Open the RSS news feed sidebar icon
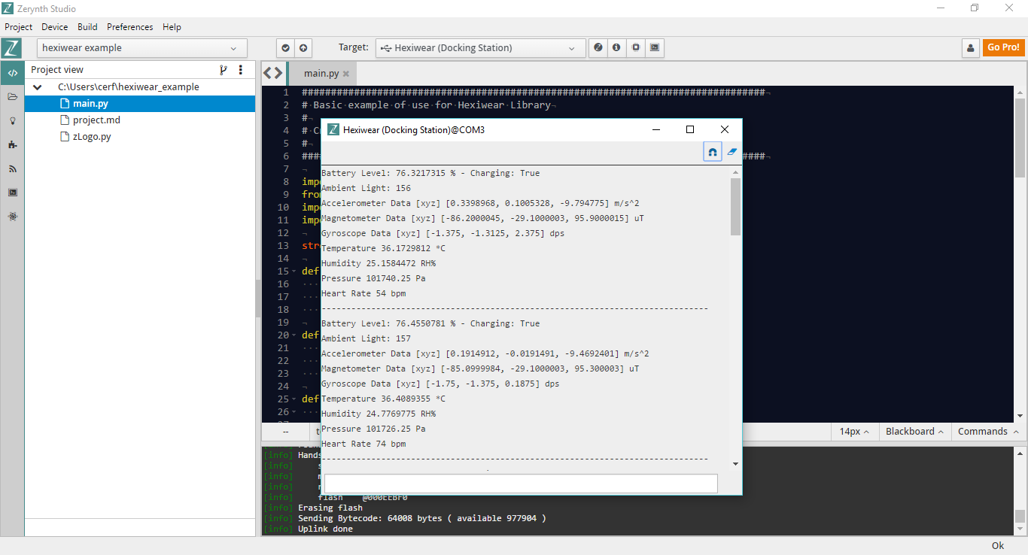1028x555 pixels. point(12,168)
